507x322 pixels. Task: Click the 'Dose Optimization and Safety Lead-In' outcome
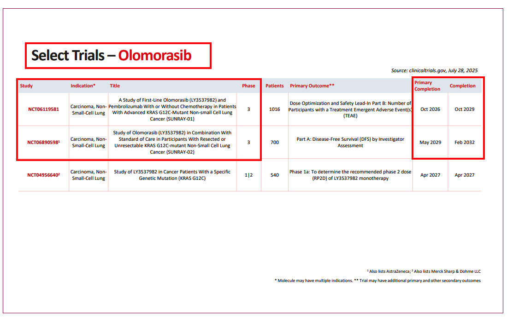click(350, 109)
